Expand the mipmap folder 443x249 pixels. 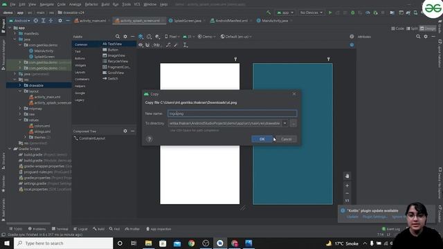click(20, 109)
